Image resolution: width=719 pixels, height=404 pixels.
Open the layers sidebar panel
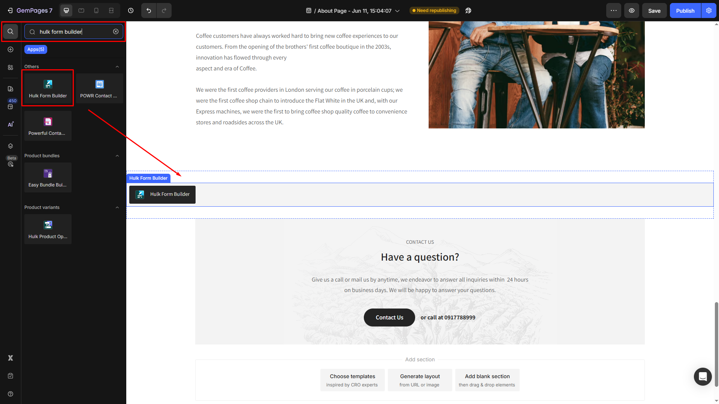click(x=10, y=146)
